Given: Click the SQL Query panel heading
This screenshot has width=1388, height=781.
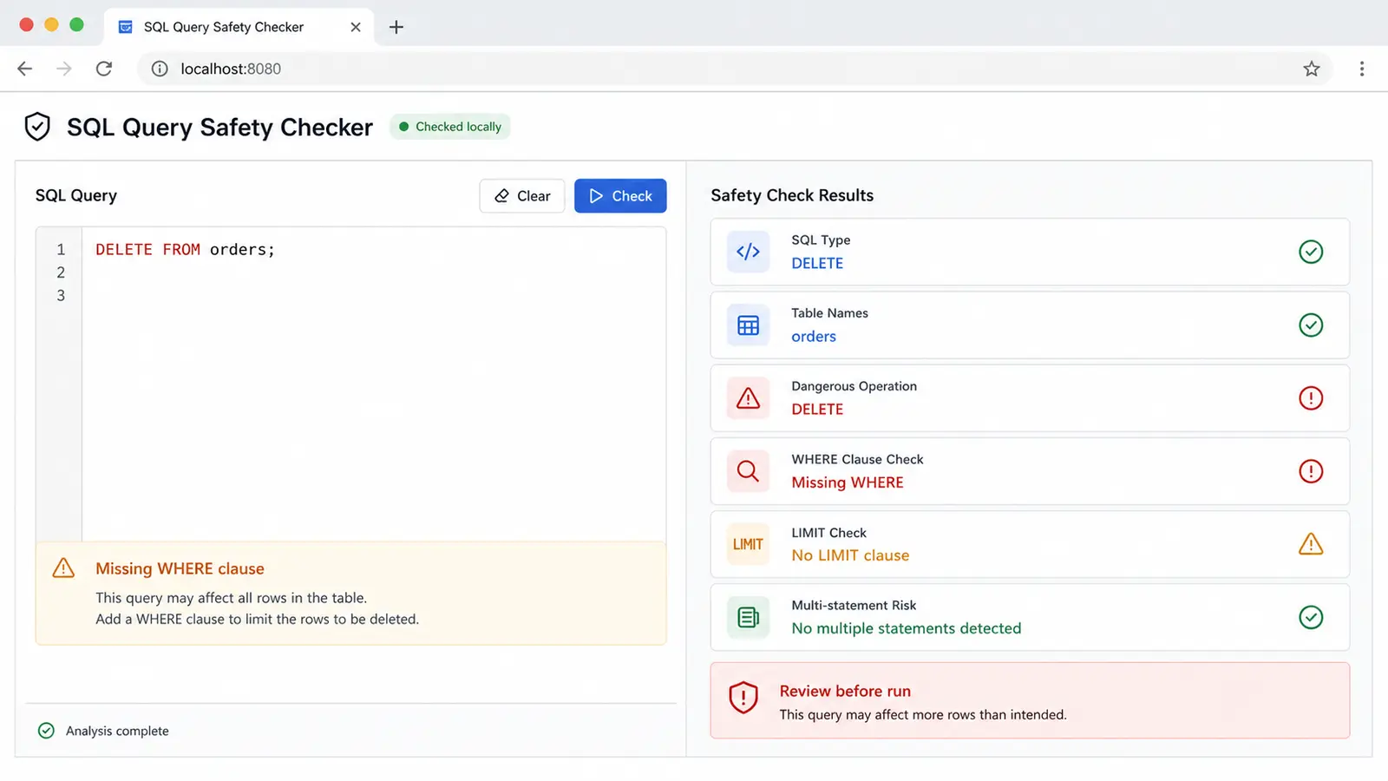Looking at the screenshot, I should (76, 195).
